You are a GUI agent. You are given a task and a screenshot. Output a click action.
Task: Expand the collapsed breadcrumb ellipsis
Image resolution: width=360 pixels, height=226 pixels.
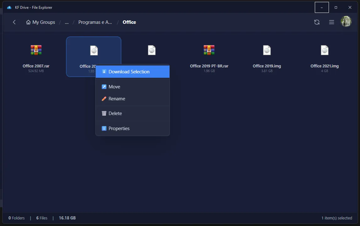click(x=67, y=22)
